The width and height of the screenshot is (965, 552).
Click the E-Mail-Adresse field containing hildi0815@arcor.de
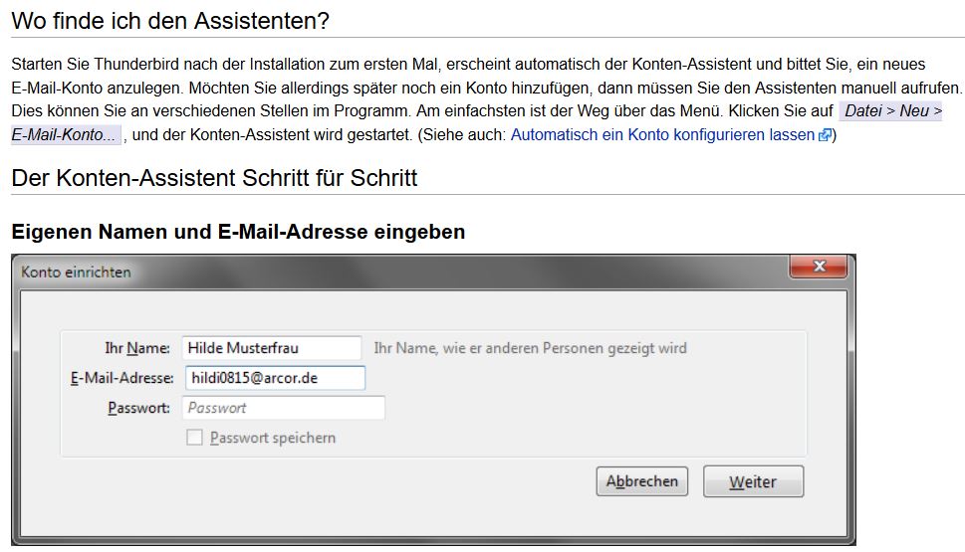[275, 378]
